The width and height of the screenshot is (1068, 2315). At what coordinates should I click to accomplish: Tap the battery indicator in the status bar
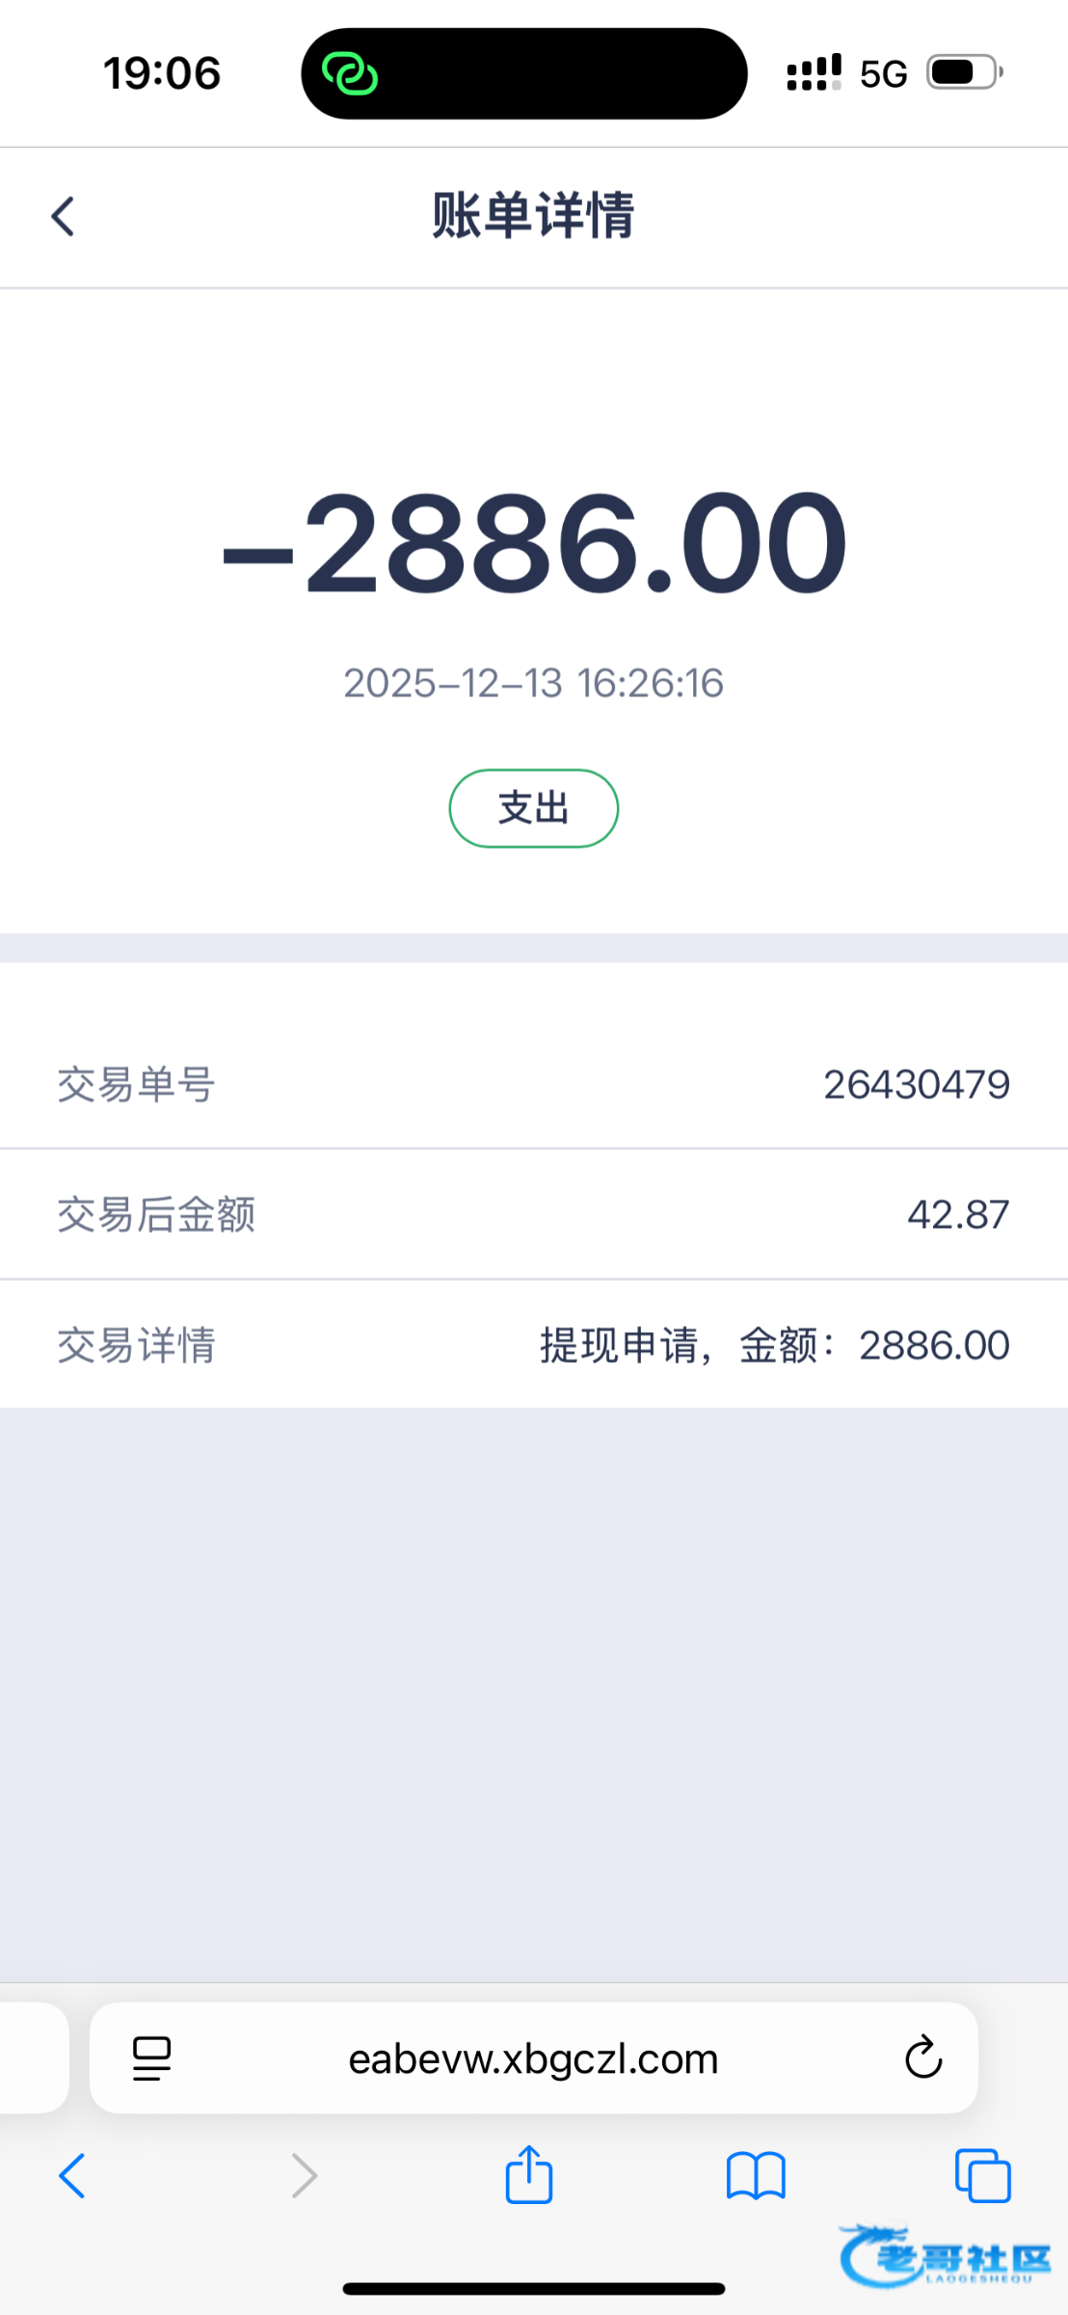click(964, 72)
